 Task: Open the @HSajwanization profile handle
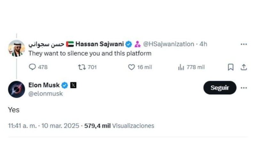[168, 44]
